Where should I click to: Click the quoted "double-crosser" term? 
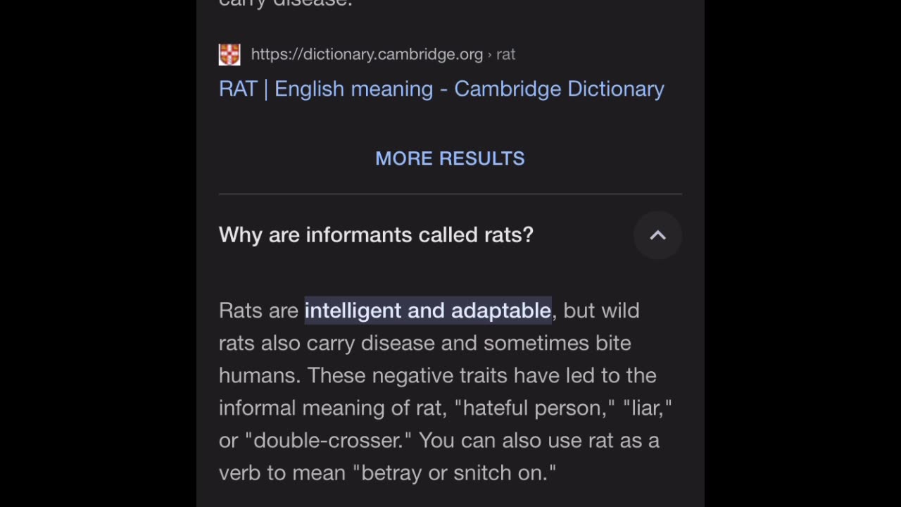[328, 440]
